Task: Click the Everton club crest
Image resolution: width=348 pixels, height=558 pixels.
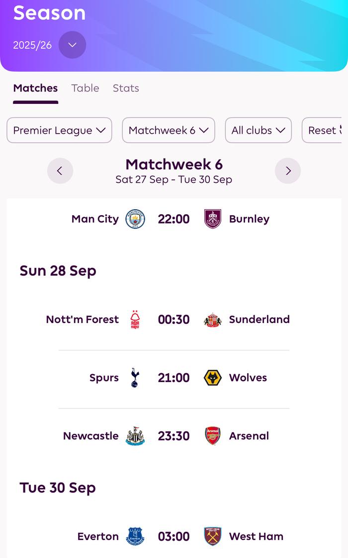Action: pyautogui.click(x=135, y=537)
